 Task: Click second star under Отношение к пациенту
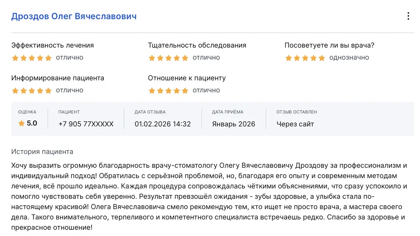coord(160,91)
